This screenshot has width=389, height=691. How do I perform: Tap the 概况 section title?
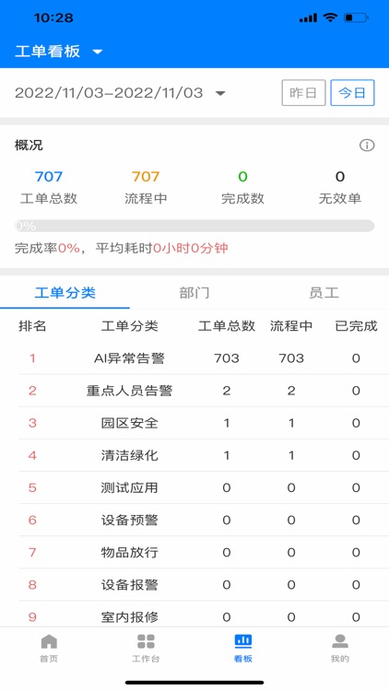tap(29, 145)
